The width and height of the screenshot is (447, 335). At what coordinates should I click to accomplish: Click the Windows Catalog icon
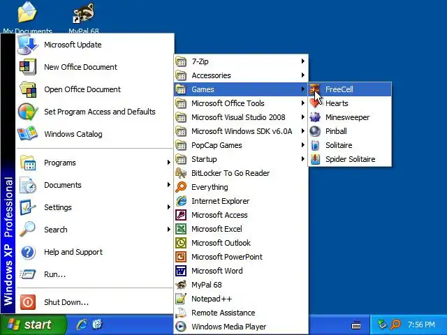coord(28,134)
